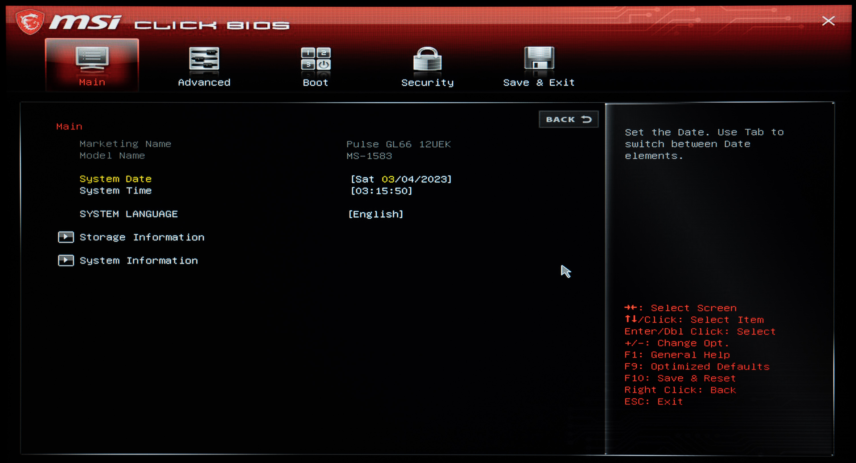The height and width of the screenshot is (463, 856).
Task: Click arrow icon beside Storage Information
Action: 66,237
